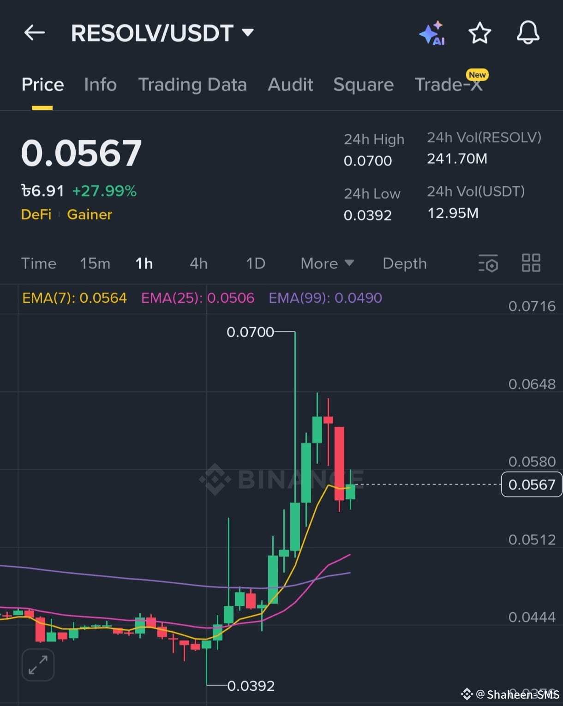Tap the +27.99% change value
This screenshot has height=706, width=563.
click(x=104, y=191)
